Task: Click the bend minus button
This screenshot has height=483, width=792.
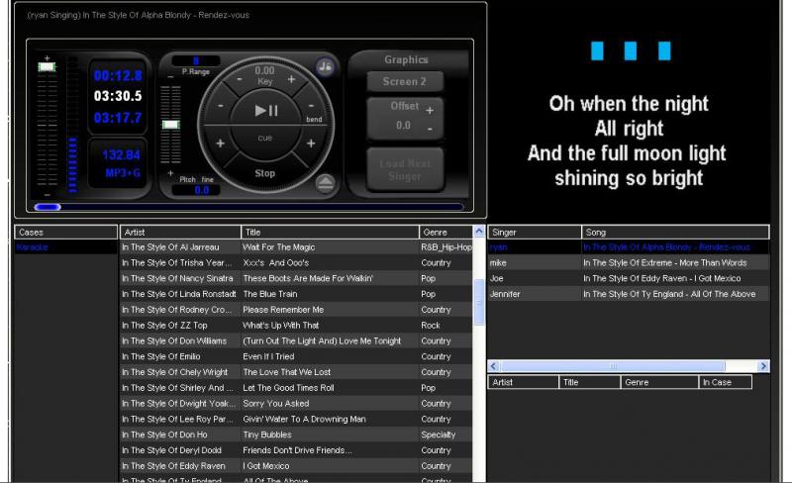Action: [x=311, y=106]
